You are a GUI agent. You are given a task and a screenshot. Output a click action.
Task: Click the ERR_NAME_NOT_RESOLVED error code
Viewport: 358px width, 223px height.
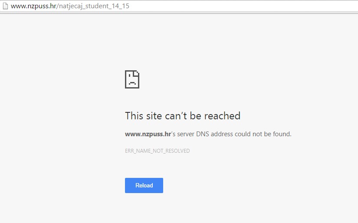click(x=158, y=151)
